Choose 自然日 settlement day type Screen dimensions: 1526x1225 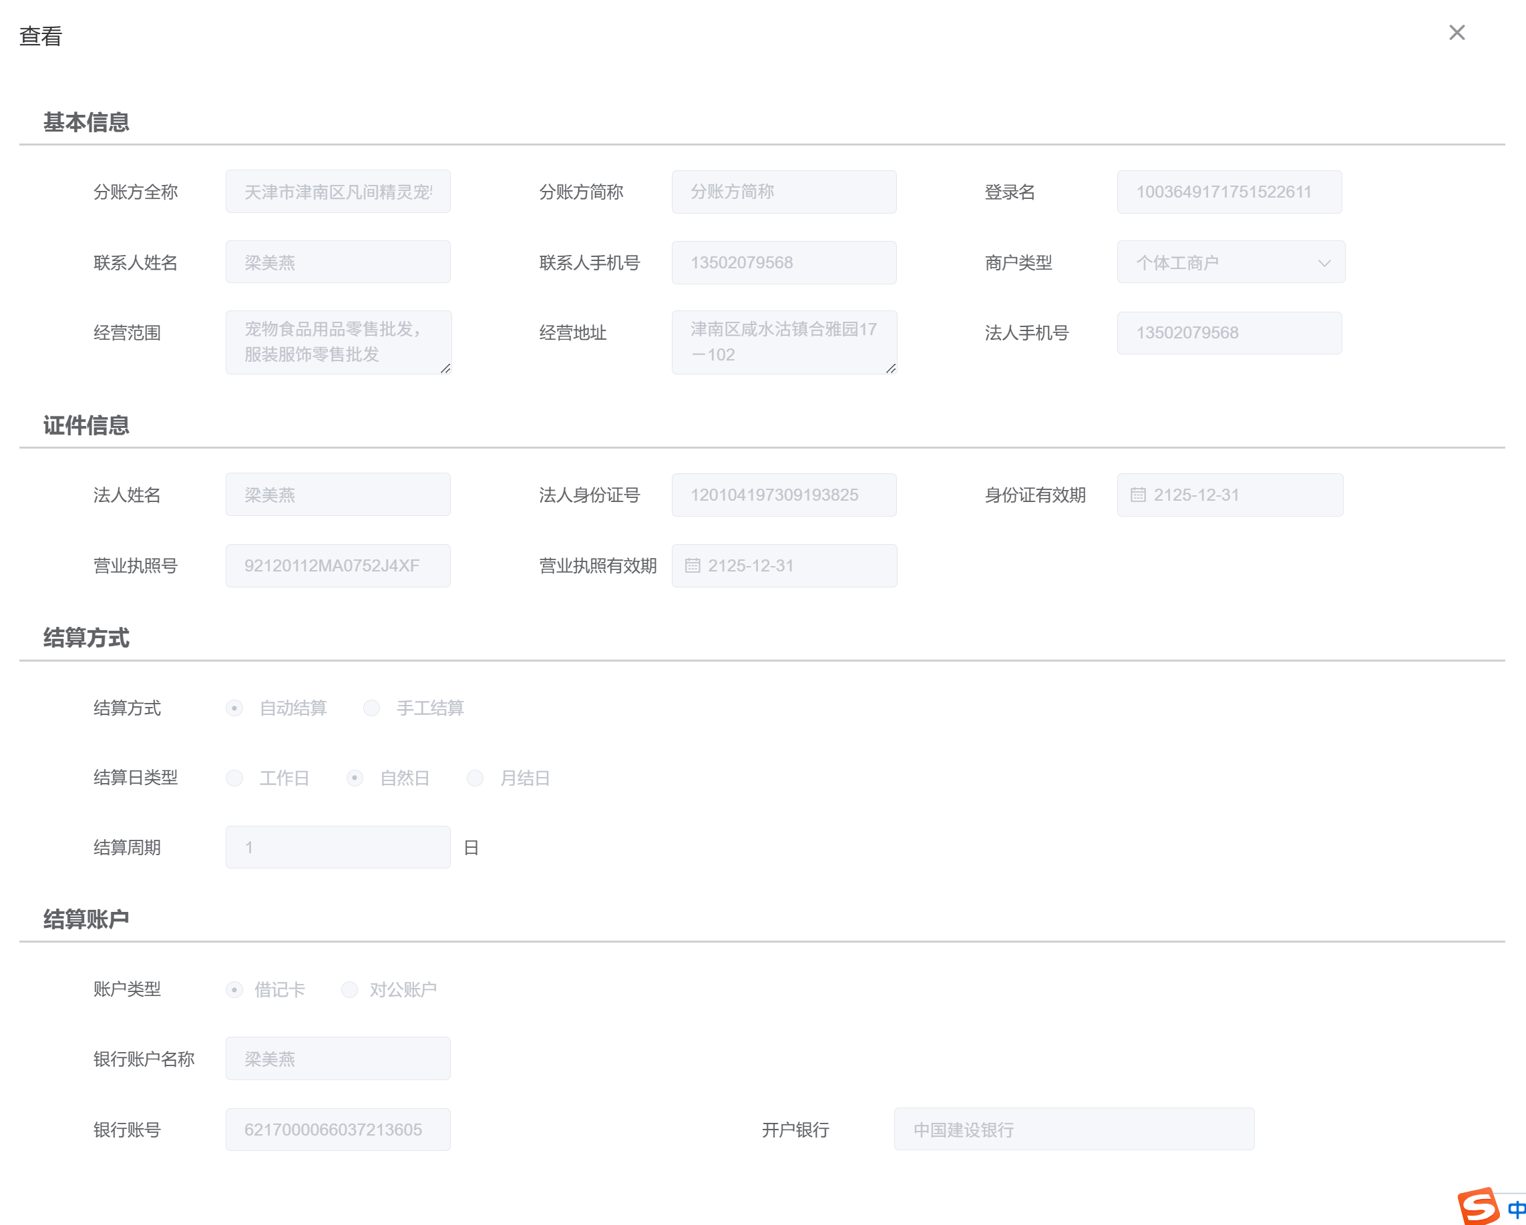(355, 778)
